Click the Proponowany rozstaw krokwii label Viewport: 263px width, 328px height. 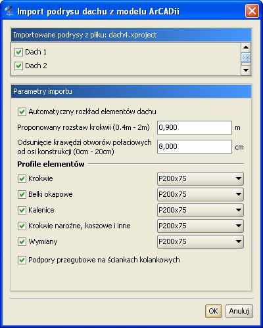tap(84, 127)
